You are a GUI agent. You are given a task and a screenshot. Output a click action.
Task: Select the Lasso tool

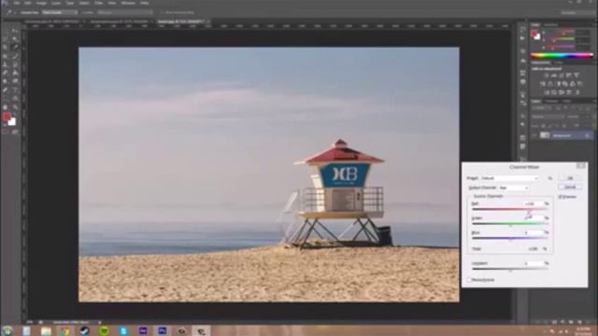point(5,39)
